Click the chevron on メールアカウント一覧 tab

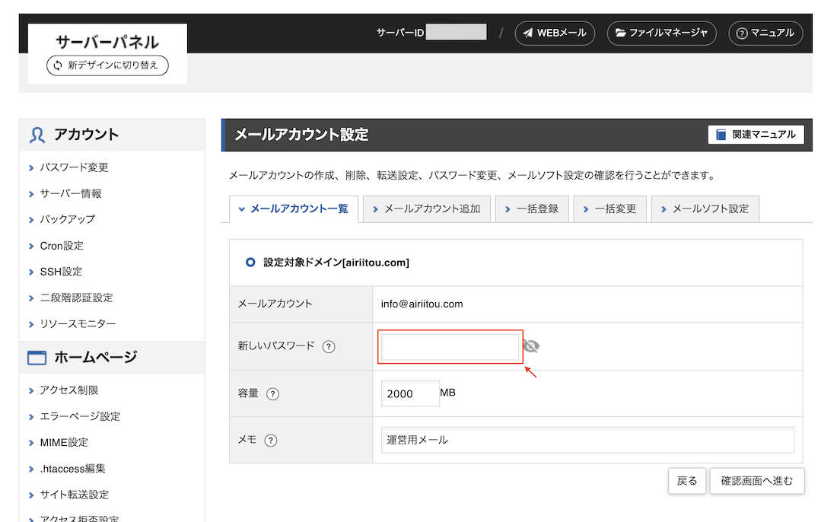point(243,208)
